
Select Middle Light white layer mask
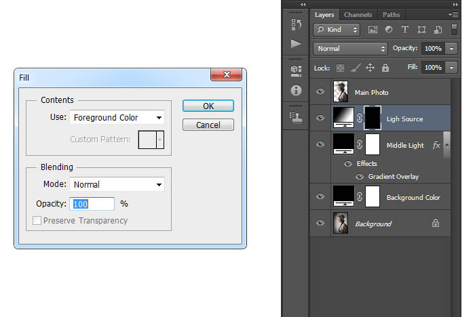(x=373, y=144)
